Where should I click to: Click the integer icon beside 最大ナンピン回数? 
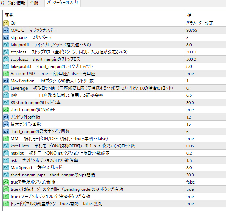pyautogui.click(x=6, y=124)
